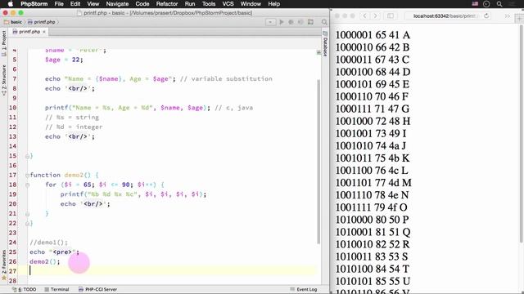Screen dimensions: 524x294
Task: Open the Terminal tool window
Action: [56, 289]
